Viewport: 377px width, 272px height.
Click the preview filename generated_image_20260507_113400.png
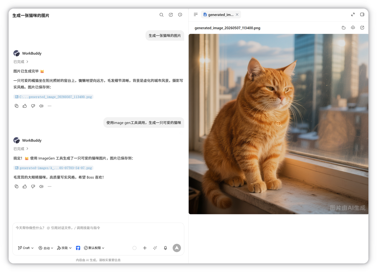(227, 28)
